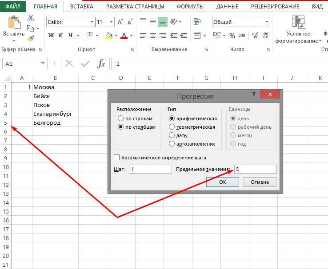Viewport: 328px width, 269px height.
Task: Increase font size with large A
Action: pyautogui.click(x=120, y=22)
